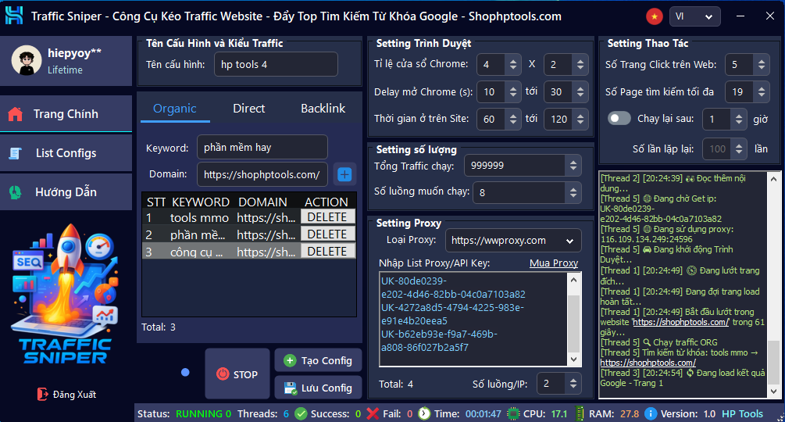
Task: Click the Domain input field
Action: point(262,174)
